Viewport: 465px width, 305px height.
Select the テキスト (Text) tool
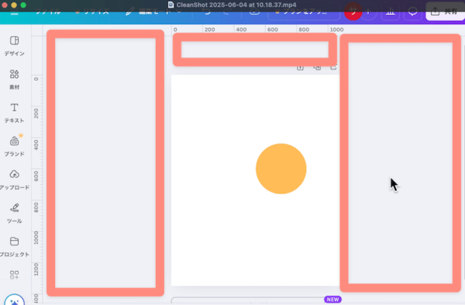pyautogui.click(x=14, y=113)
